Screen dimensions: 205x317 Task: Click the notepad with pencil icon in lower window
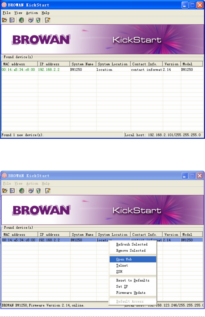click(48, 191)
